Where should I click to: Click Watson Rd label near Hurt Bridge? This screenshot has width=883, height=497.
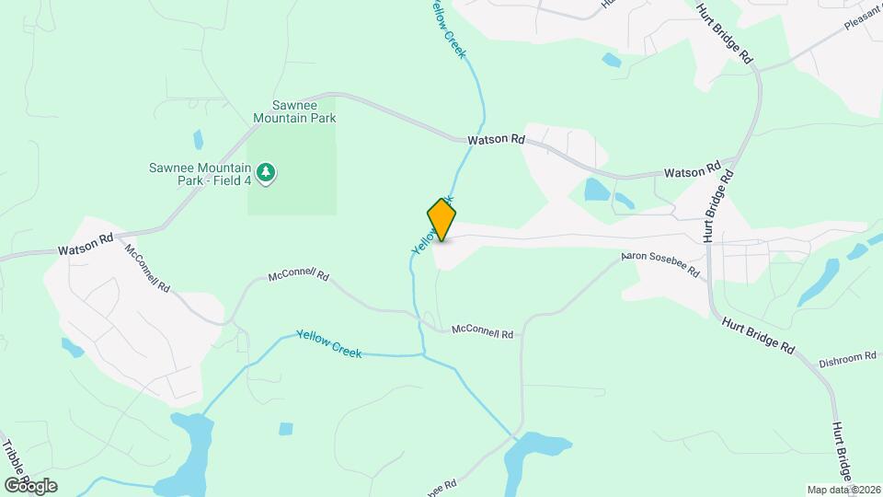tap(692, 169)
